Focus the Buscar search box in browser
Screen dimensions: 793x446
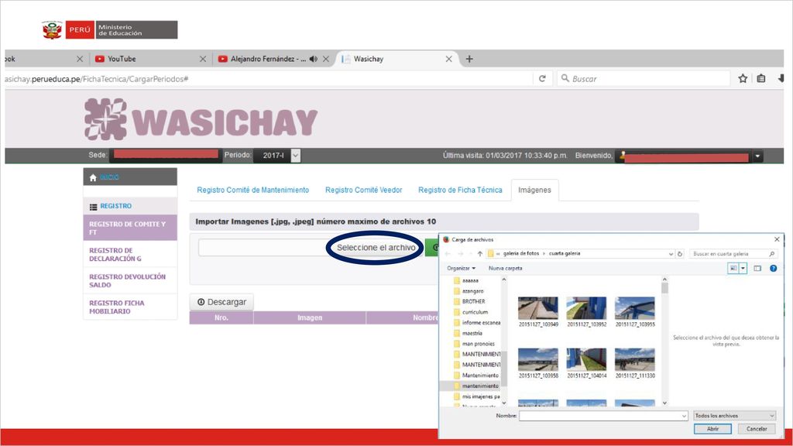pyautogui.click(x=644, y=78)
